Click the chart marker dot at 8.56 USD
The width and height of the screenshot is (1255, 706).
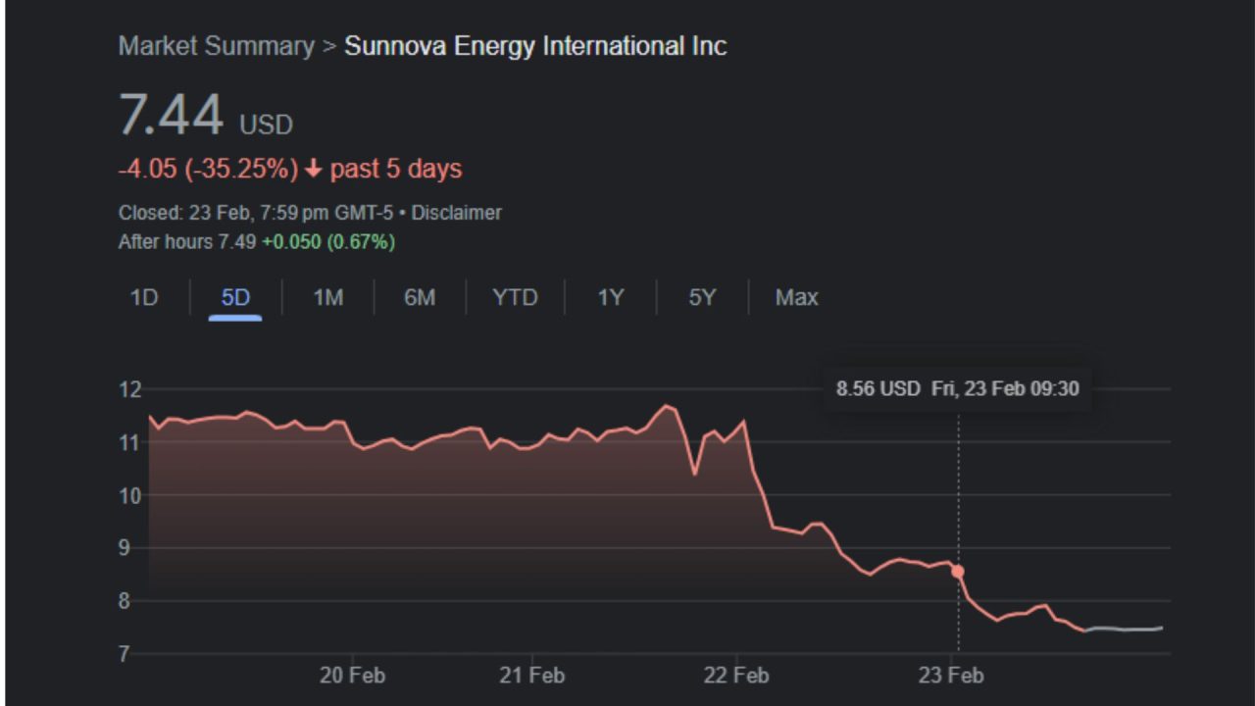(958, 572)
